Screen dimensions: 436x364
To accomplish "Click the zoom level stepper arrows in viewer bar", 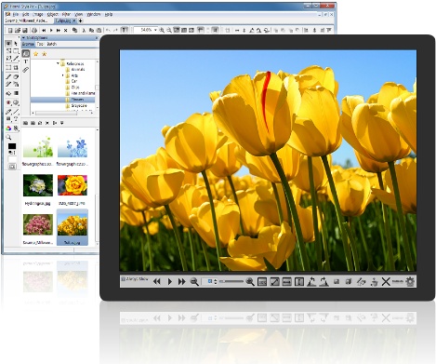I will (216, 282).
